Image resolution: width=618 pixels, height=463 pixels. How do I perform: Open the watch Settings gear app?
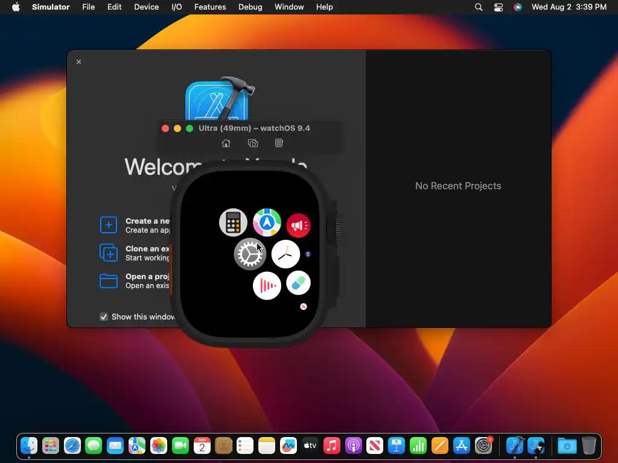[x=250, y=254]
